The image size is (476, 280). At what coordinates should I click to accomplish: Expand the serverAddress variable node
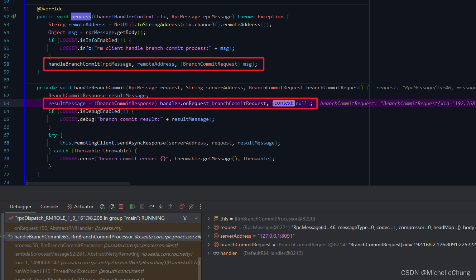tap(209, 236)
